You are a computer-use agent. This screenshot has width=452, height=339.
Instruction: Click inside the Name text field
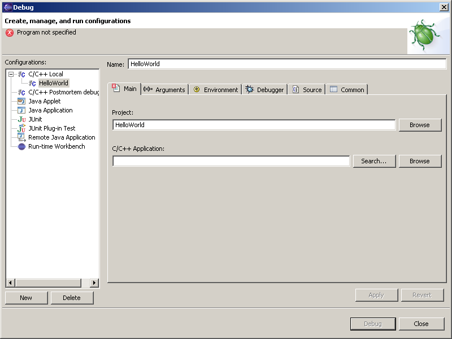coord(287,64)
